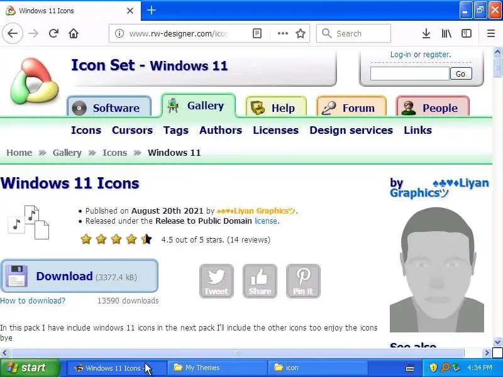Open Links in the gallery submenu
Image resolution: width=503 pixels, height=377 pixels.
pyautogui.click(x=417, y=130)
